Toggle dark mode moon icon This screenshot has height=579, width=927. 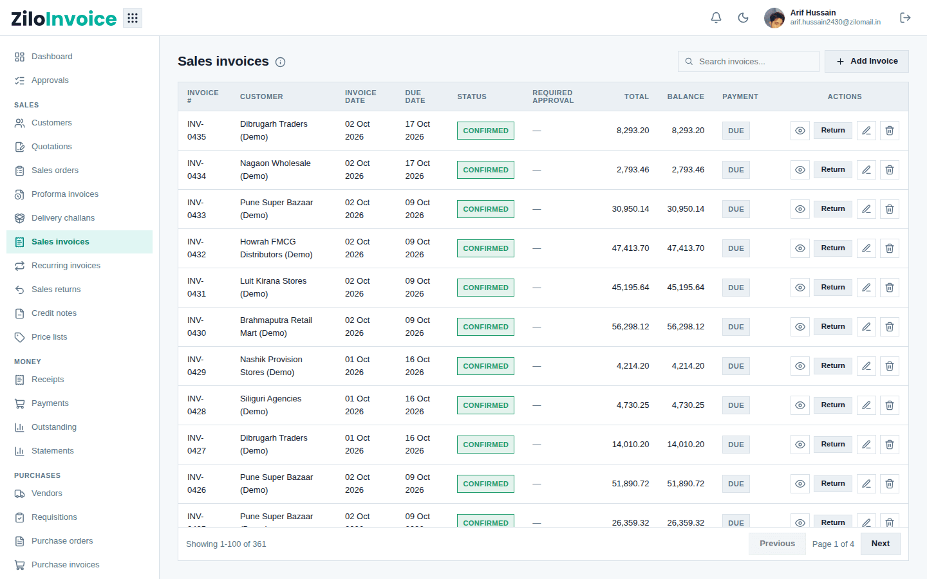pos(743,18)
